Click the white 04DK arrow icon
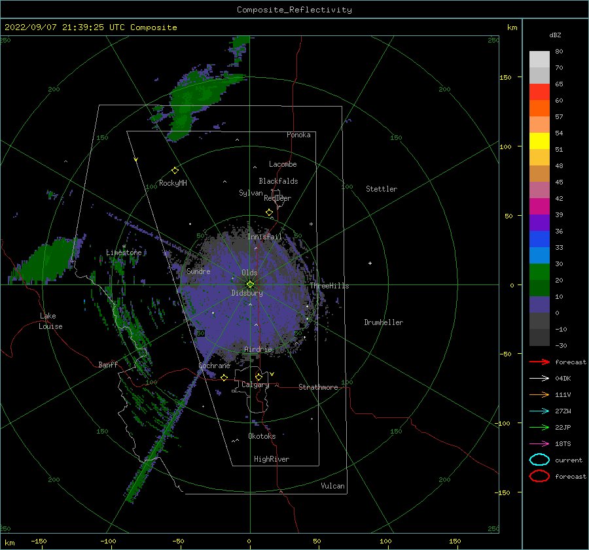Viewport: 589px width, 550px height. pos(539,378)
